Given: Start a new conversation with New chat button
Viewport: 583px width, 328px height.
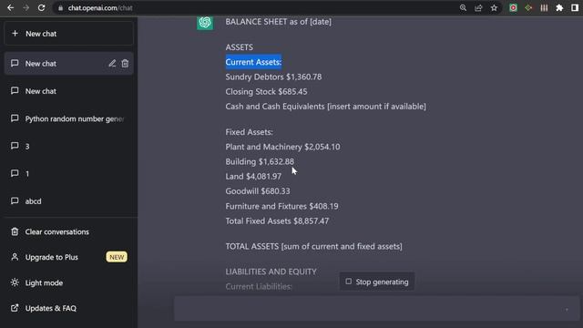Looking at the screenshot, I should [x=69, y=34].
